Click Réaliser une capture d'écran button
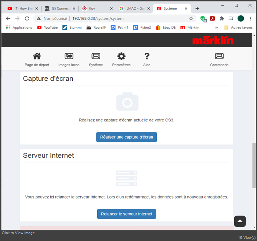This screenshot has height=241, width=257. tap(127, 137)
